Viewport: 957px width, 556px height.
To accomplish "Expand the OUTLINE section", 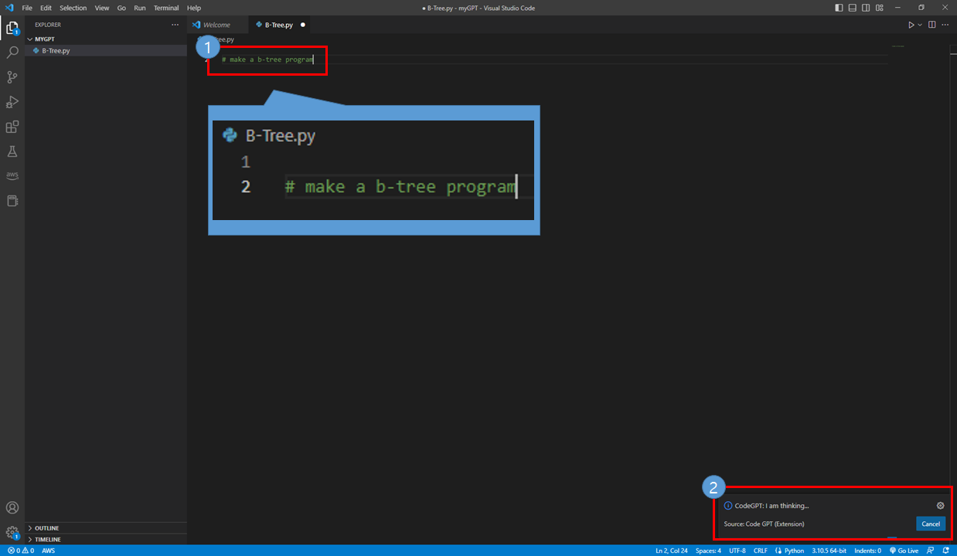I will tap(106, 528).
